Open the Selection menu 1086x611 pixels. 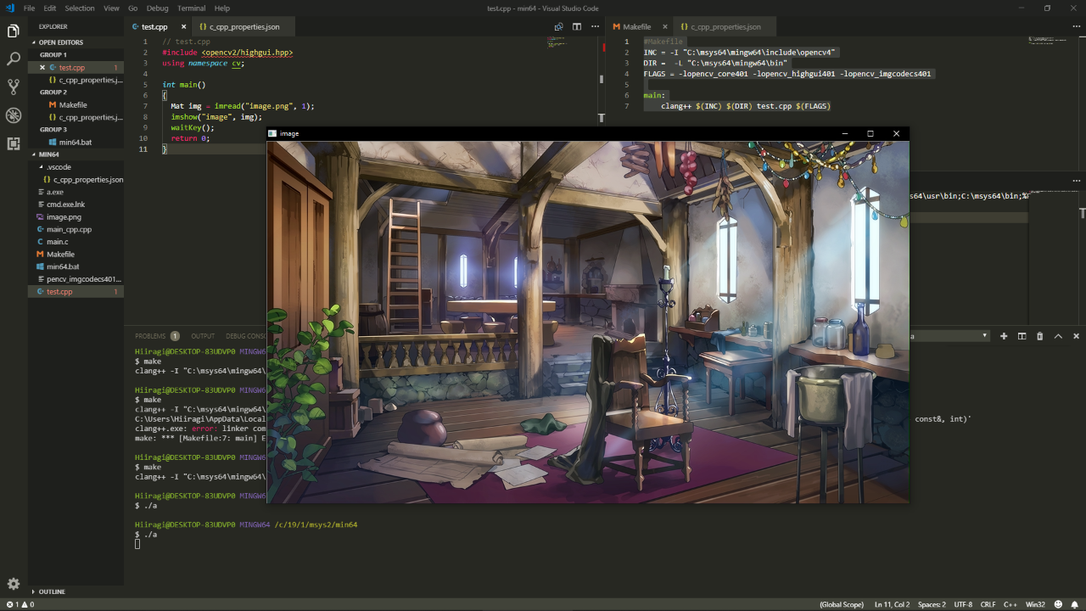point(80,8)
